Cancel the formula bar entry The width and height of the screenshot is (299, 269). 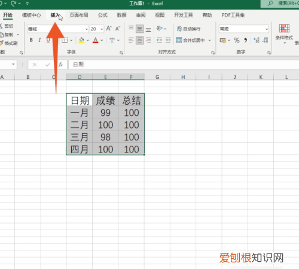pyautogui.click(x=35, y=65)
